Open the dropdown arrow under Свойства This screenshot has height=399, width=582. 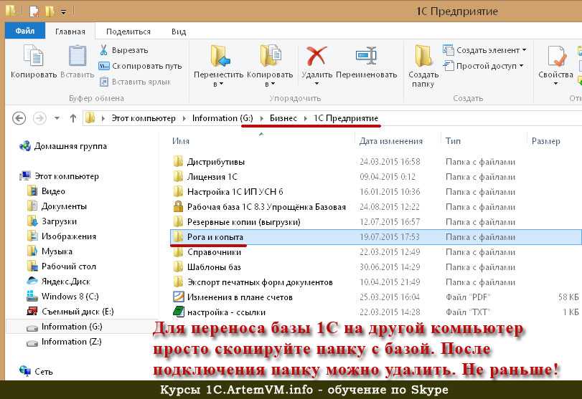click(x=555, y=84)
